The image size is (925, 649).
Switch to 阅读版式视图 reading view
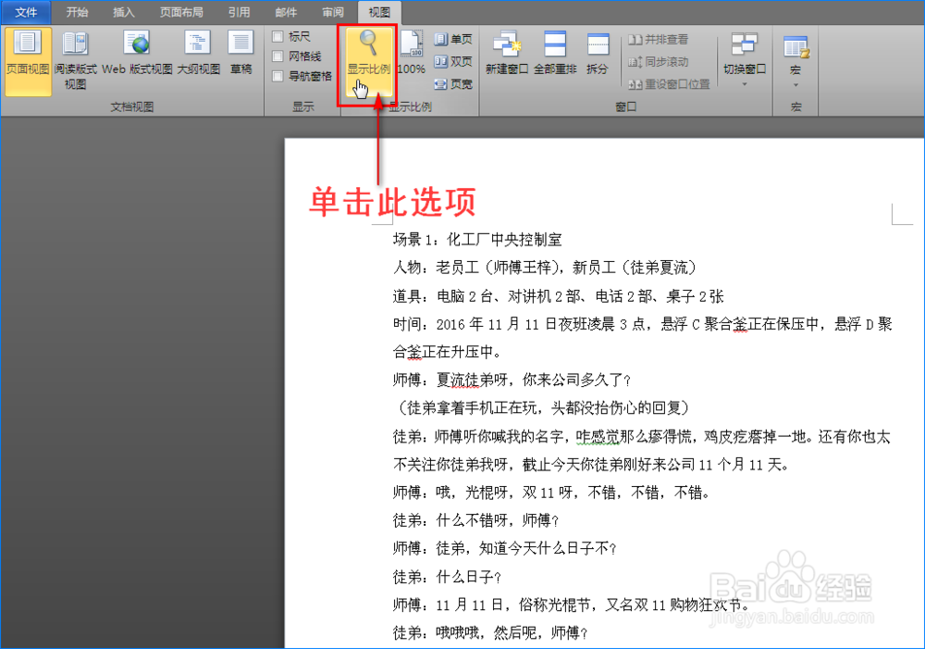(x=76, y=61)
